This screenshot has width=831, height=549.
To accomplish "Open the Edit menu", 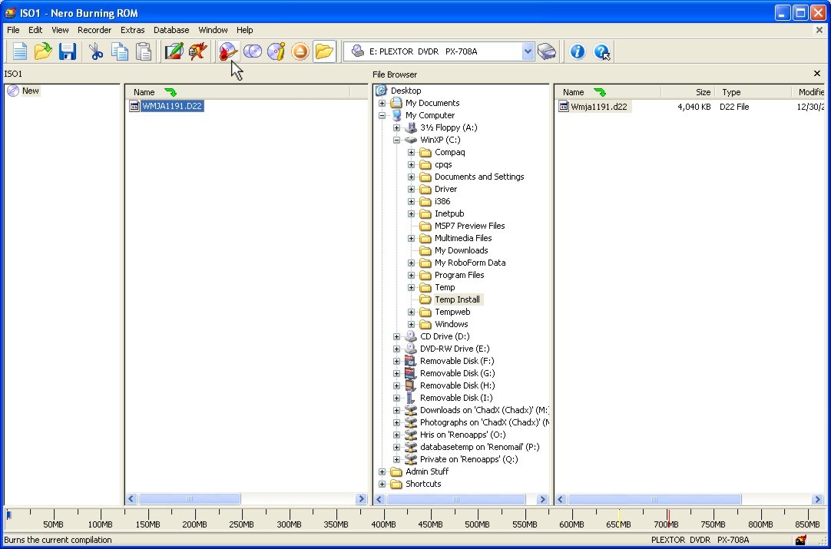I will pyautogui.click(x=35, y=30).
